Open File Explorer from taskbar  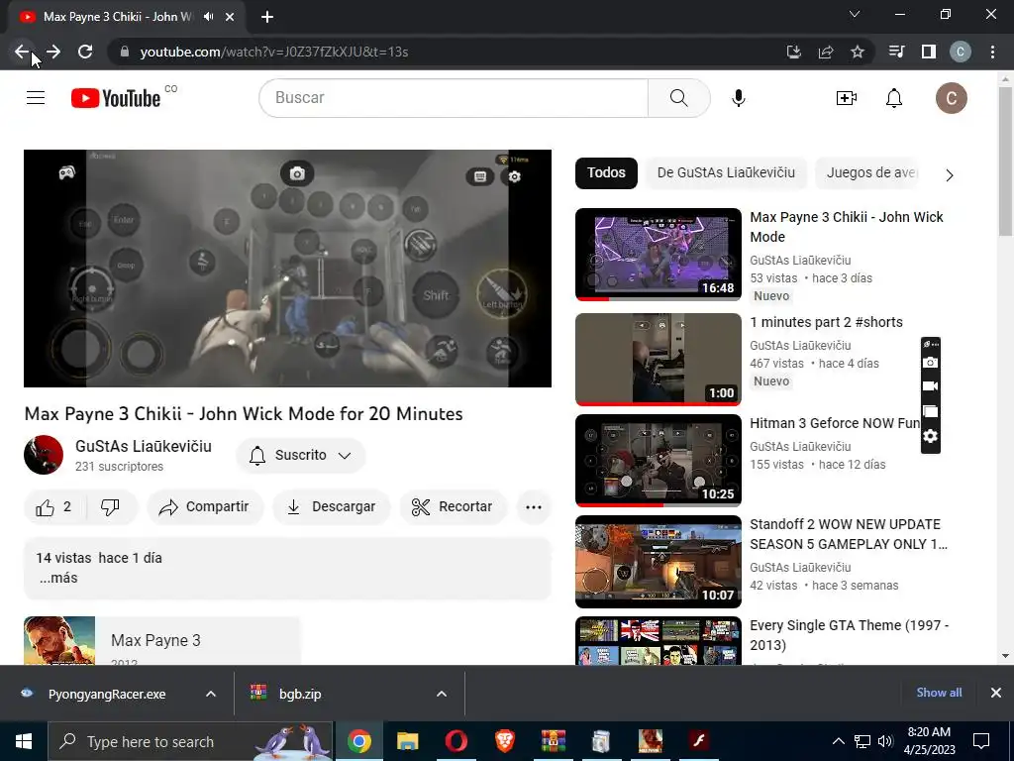[x=407, y=741]
